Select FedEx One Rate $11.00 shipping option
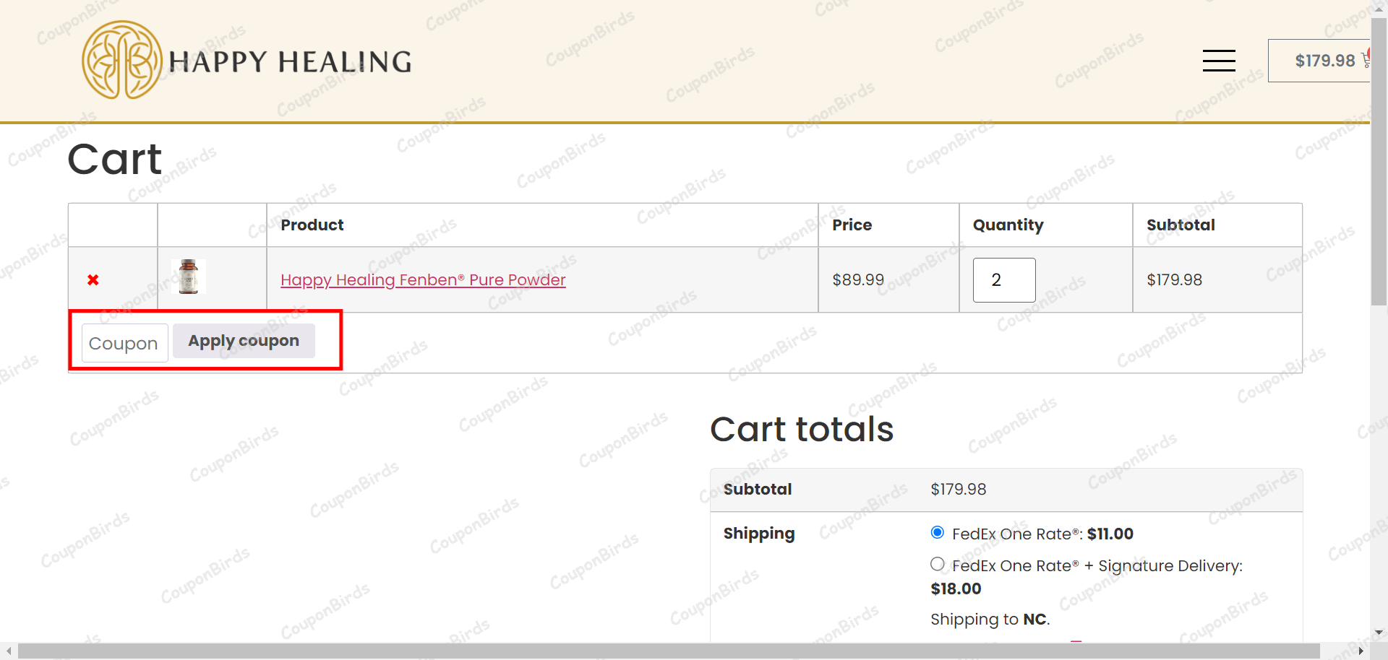The height and width of the screenshot is (660, 1388). (938, 532)
